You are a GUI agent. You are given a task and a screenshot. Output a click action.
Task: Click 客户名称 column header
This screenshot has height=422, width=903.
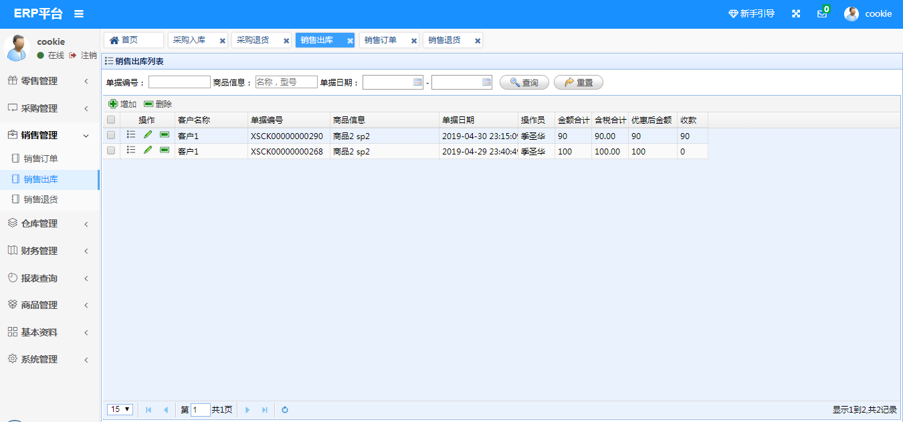[x=211, y=120]
